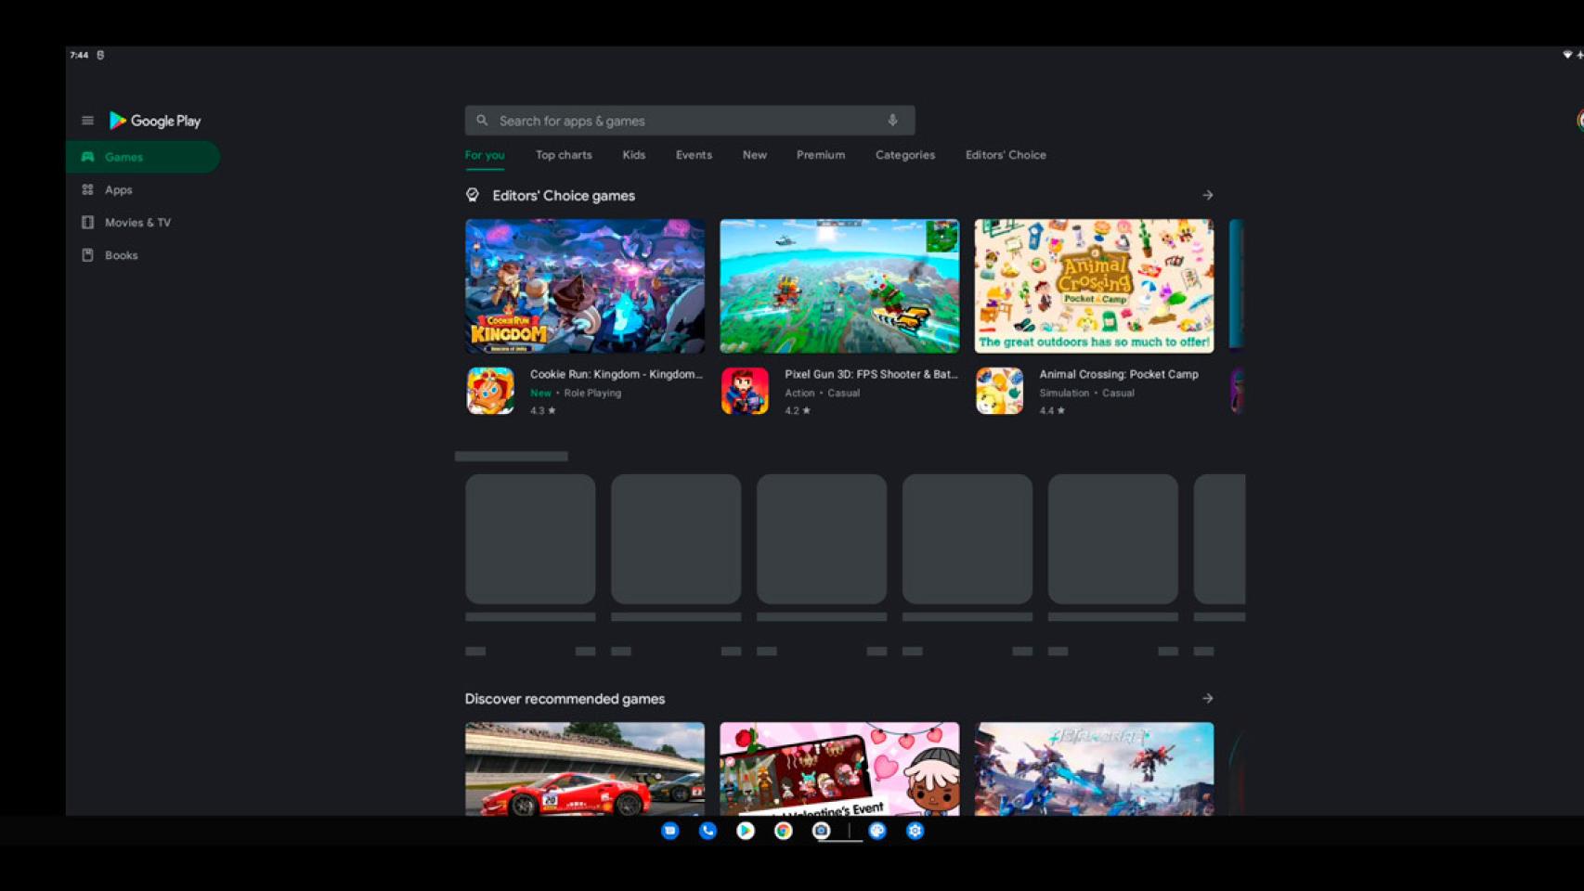Launch Play Store from the taskbar
The height and width of the screenshot is (891, 1584).
tap(746, 831)
